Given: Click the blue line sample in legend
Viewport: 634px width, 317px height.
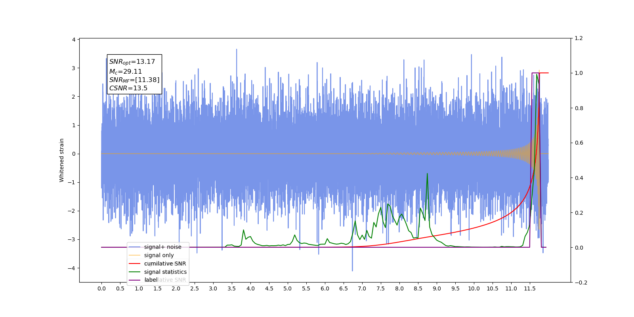Looking at the screenshot, I should (135, 247).
